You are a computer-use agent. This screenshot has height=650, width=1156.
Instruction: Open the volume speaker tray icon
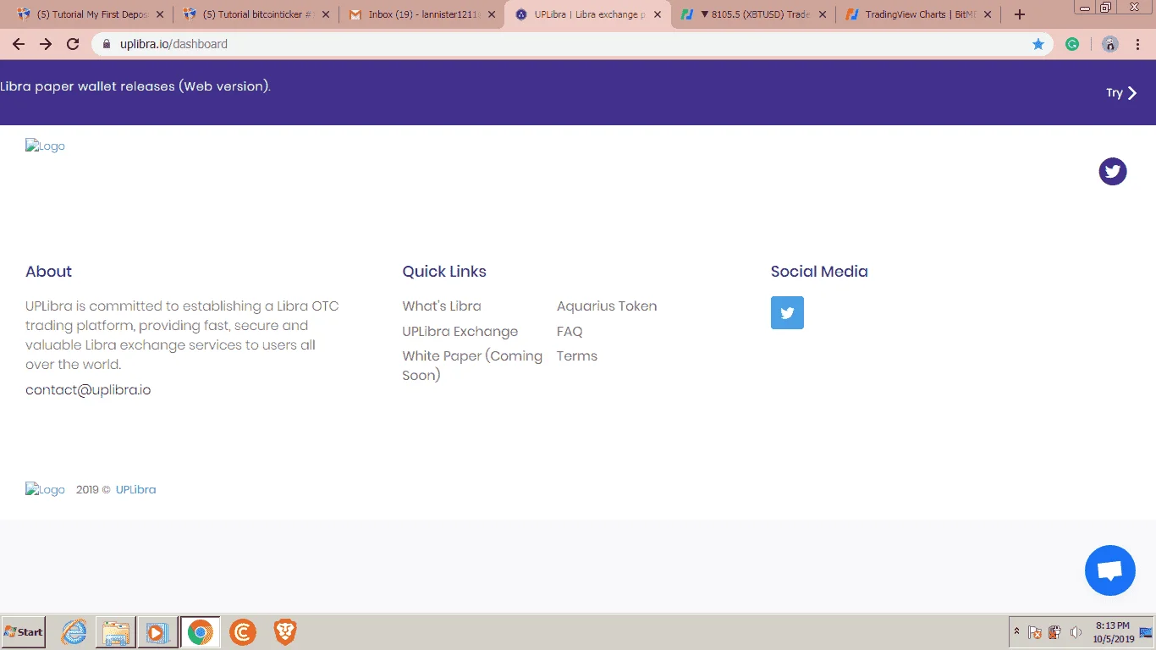tap(1076, 632)
